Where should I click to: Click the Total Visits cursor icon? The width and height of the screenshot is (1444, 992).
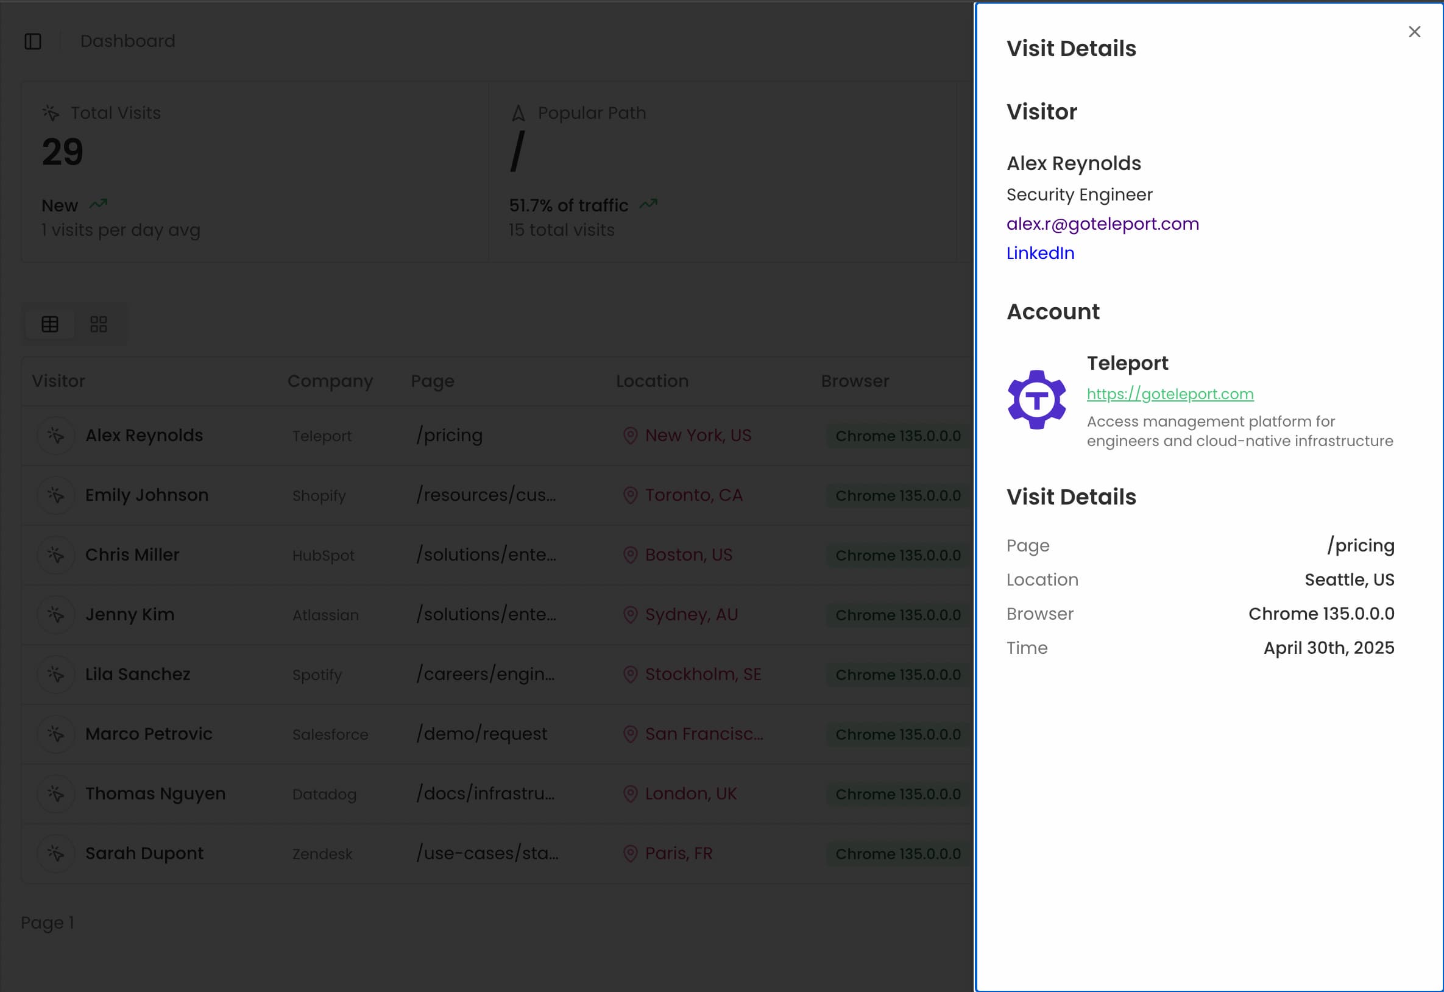coord(51,113)
